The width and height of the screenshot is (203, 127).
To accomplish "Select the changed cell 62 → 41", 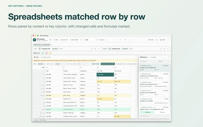I will (x=105, y=82).
